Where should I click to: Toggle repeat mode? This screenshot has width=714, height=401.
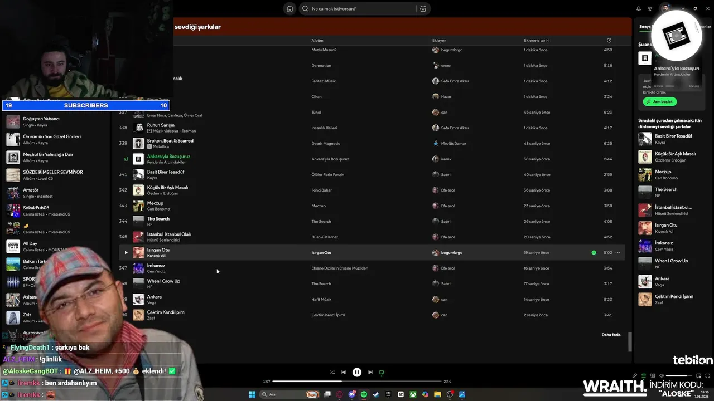(382, 373)
